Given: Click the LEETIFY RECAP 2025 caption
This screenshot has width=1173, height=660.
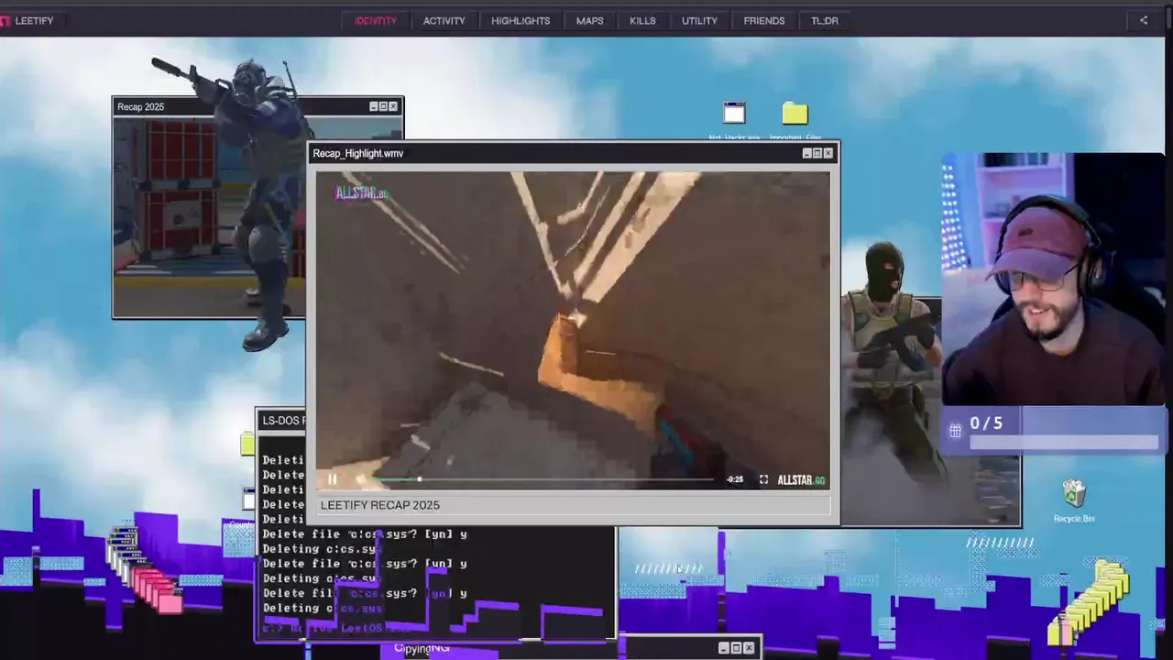Looking at the screenshot, I should tap(380, 505).
